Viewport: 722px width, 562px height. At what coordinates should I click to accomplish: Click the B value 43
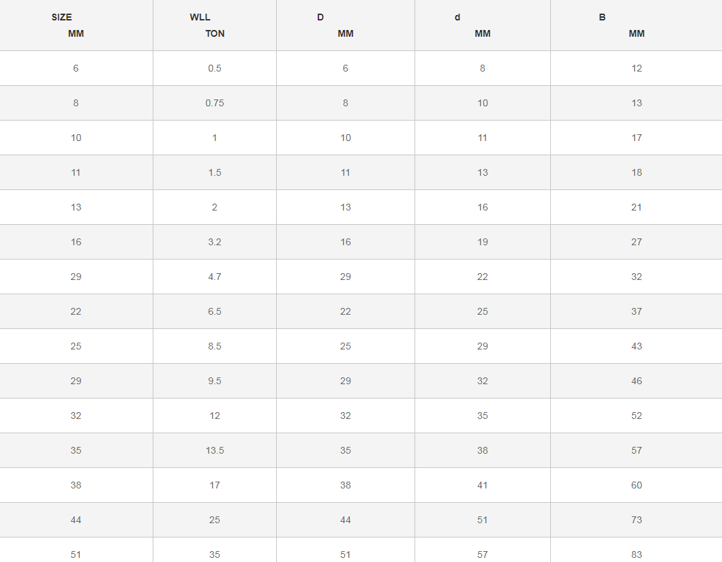point(636,346)
